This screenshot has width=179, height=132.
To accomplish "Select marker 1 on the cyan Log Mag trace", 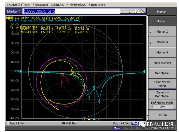I will (94, 87).
